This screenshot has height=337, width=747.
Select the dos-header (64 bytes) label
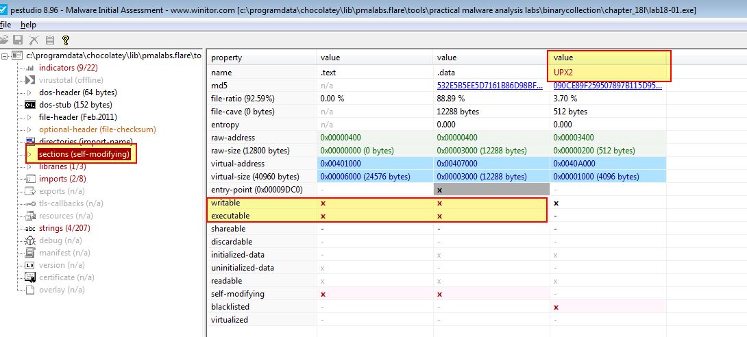[x=77, y=92]
